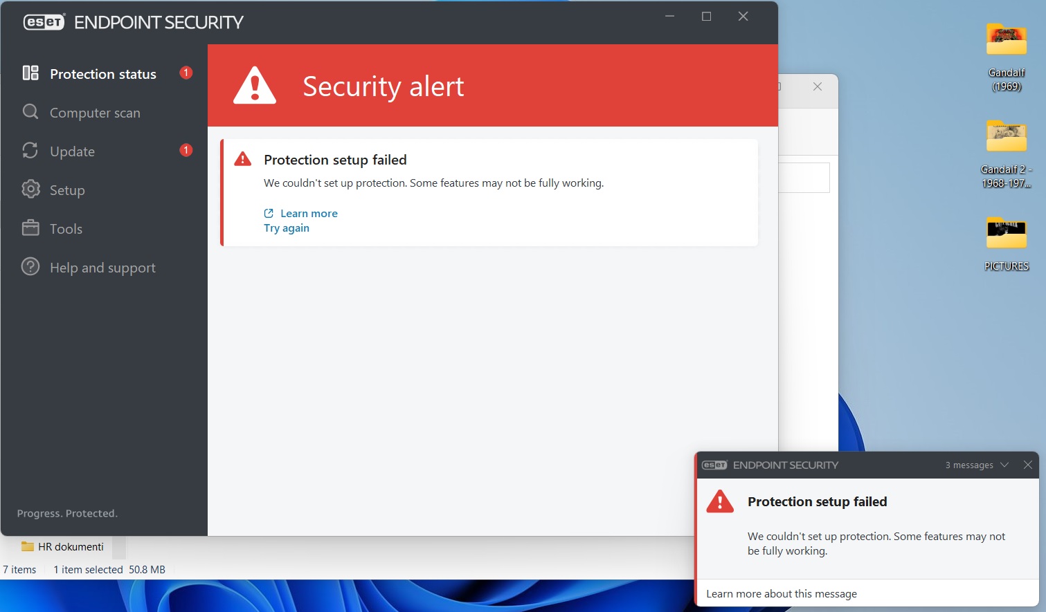
Task: Click the Protection status dashboard icon
Action: 30,73
